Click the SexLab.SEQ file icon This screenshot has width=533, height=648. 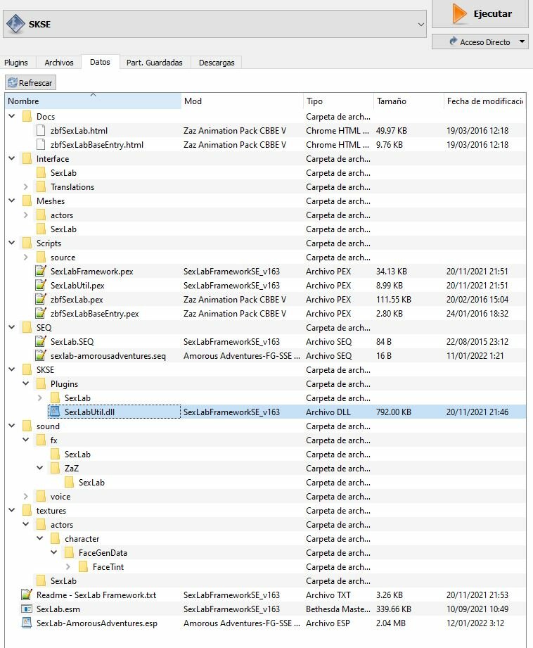tap(41, 341)
